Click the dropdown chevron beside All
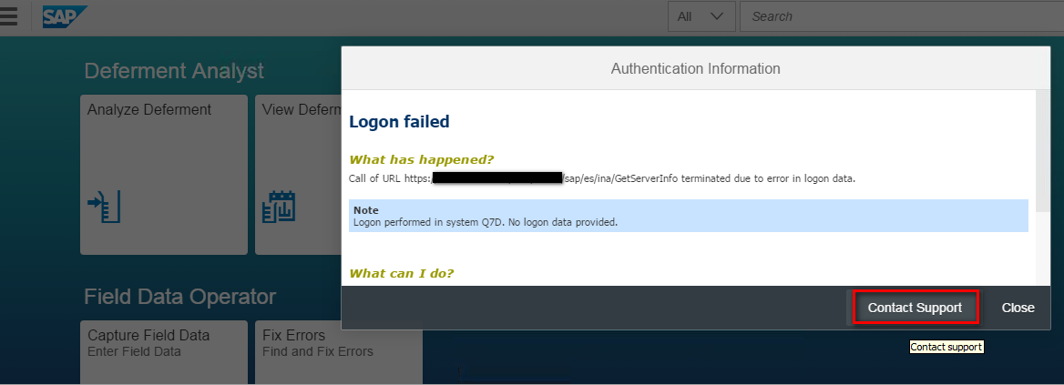 pos(717,16)
